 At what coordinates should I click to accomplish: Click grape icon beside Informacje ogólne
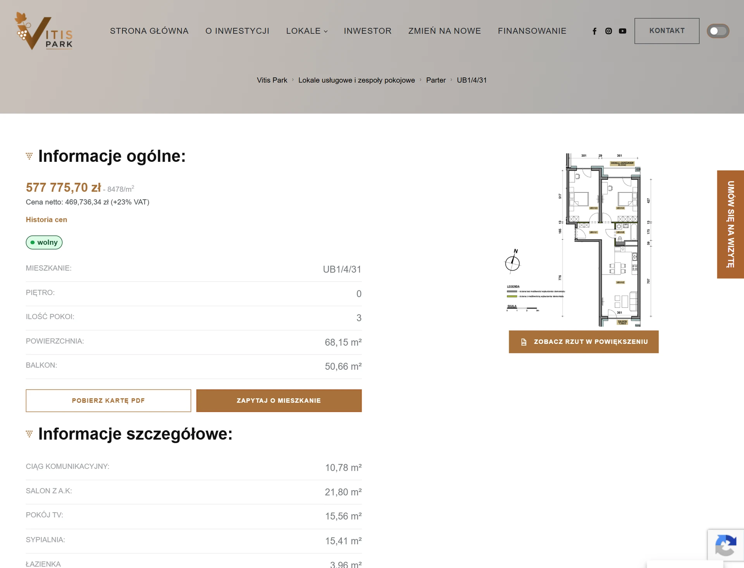pyautogui.click(x=29, y=156)
